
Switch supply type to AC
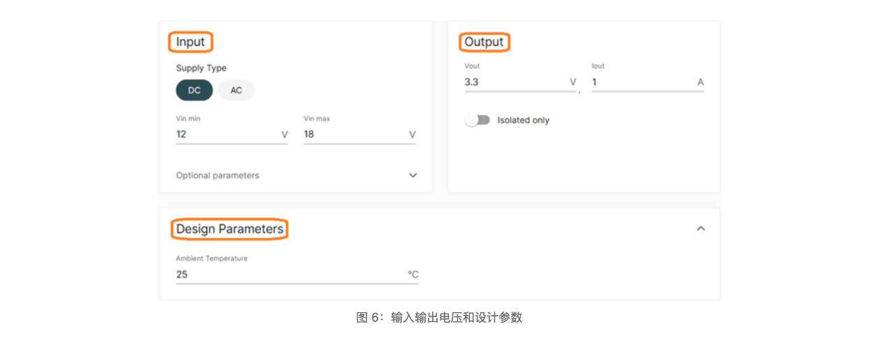236,90
